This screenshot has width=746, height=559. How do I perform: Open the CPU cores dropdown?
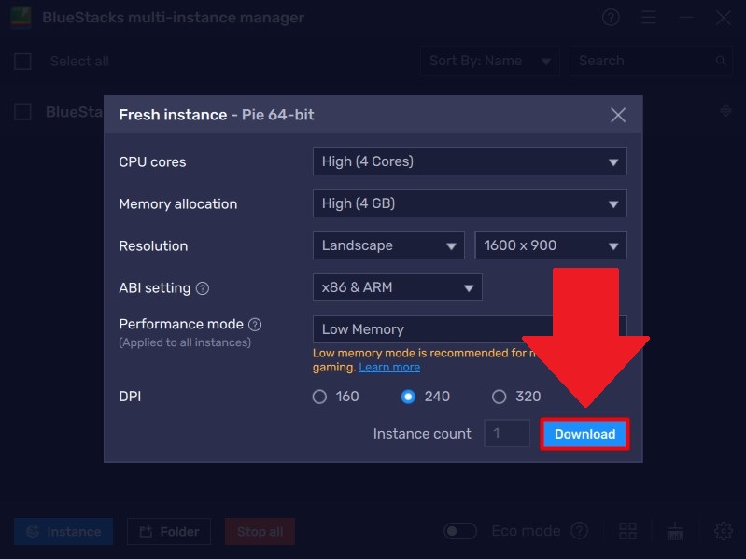[x=470, y=161]
